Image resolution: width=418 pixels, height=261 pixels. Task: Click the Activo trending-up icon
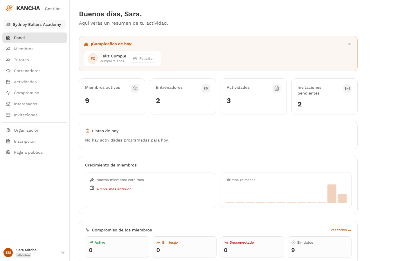coord(91,242)
